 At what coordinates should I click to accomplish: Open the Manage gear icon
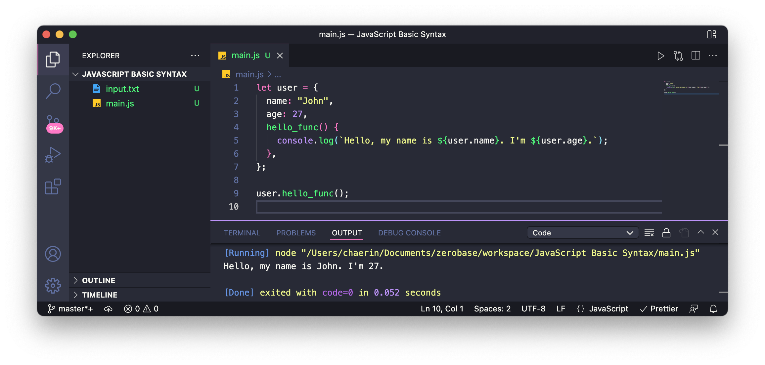coord(53,285)
